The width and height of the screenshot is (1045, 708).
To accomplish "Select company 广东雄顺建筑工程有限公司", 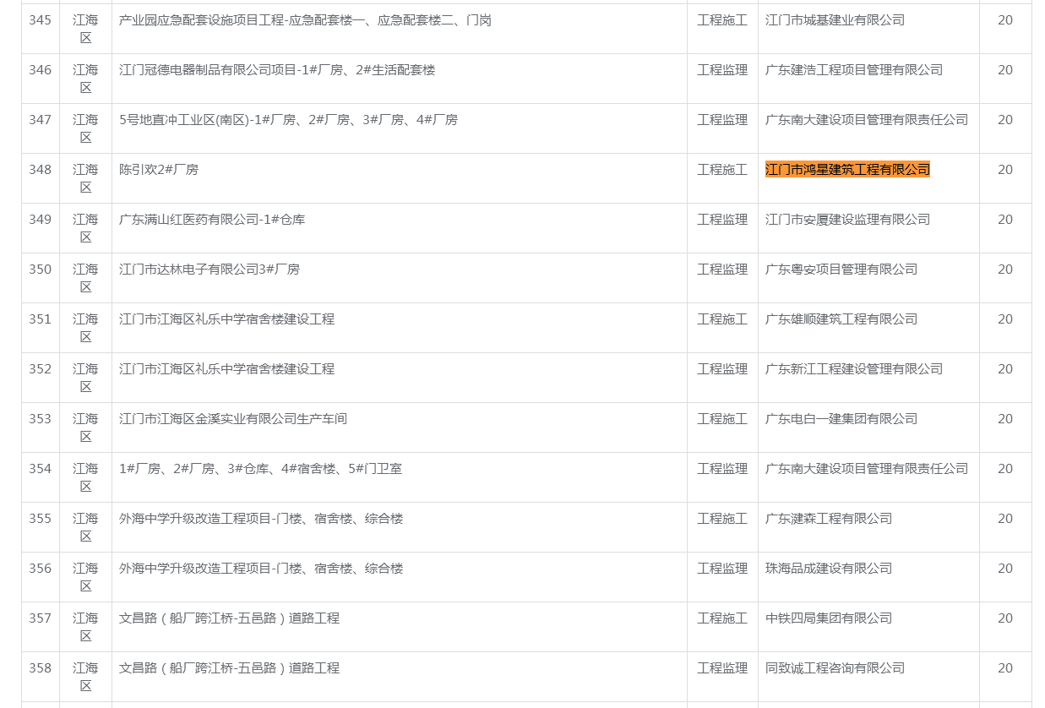I will tap(841, 319).
